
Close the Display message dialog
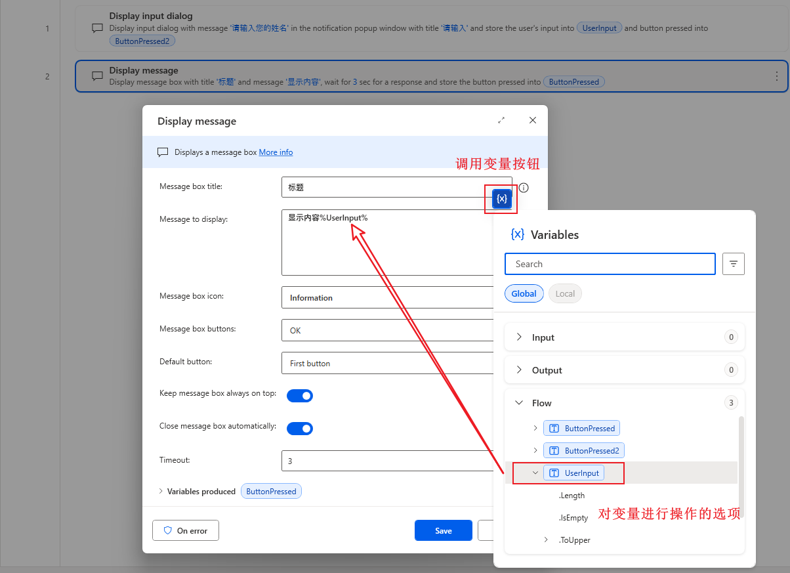point(533,120)
